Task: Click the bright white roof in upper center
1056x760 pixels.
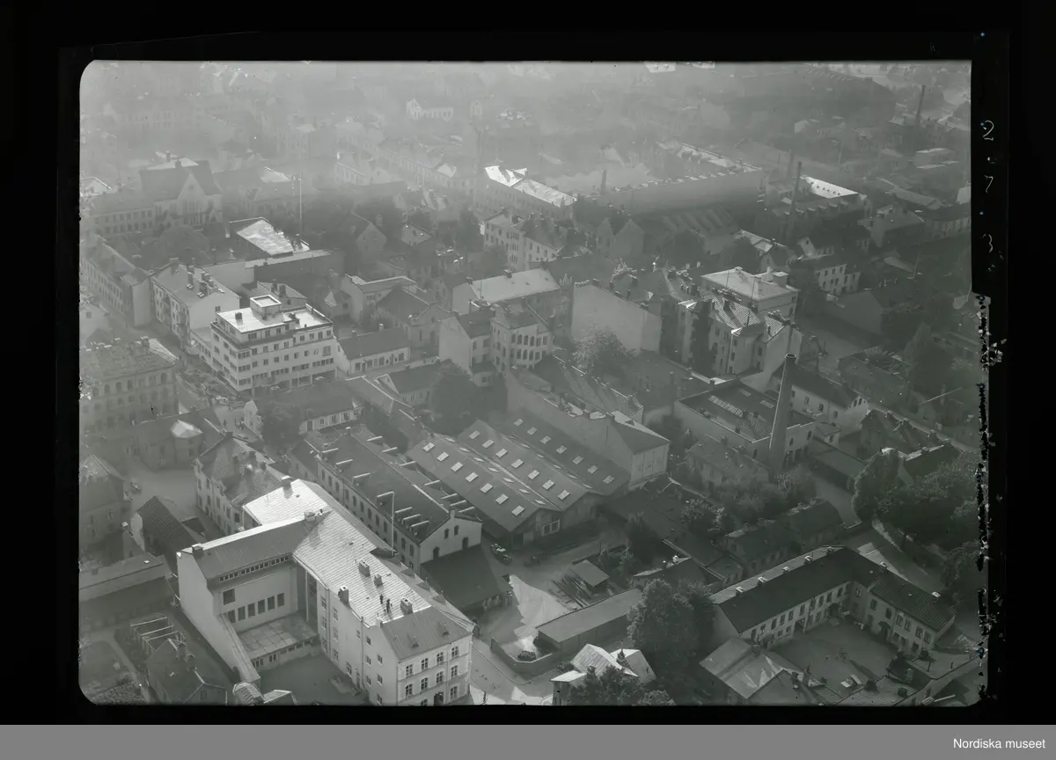Action: coord(530,186)
